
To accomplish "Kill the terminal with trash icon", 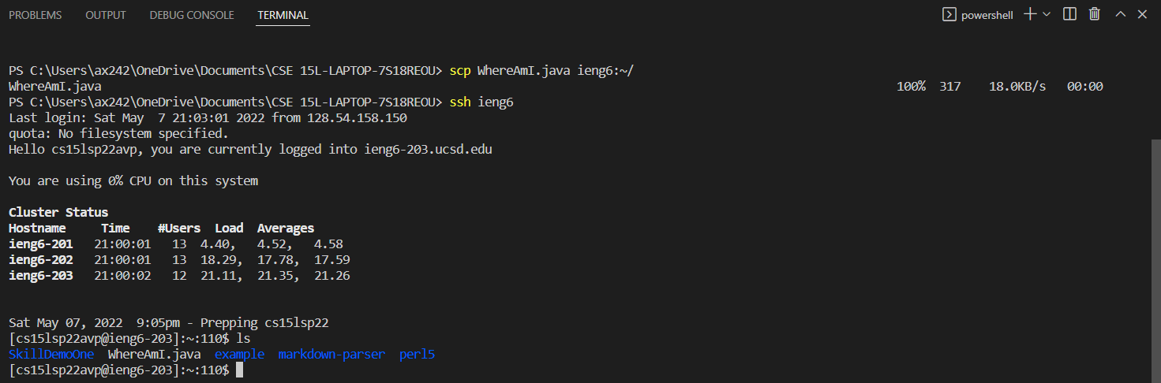I will (x=1095, y=14).
